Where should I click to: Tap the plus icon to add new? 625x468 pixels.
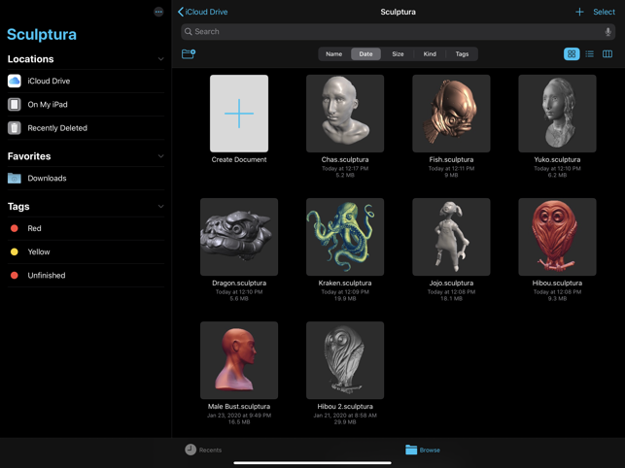point(579,12)
